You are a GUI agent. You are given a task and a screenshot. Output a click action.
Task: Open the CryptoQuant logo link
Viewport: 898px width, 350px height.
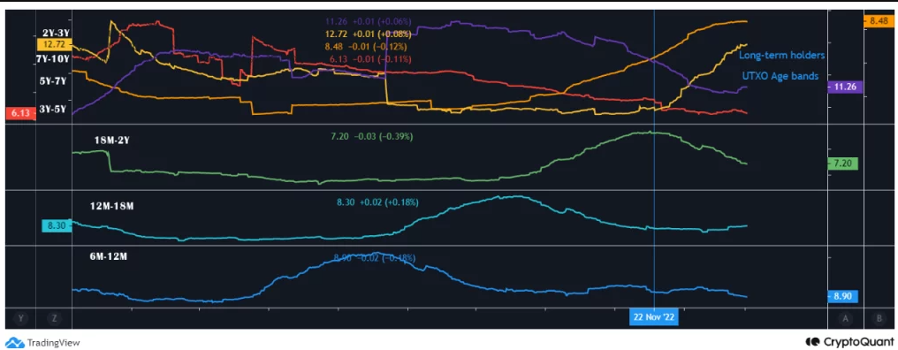click(x=849, y=341)
